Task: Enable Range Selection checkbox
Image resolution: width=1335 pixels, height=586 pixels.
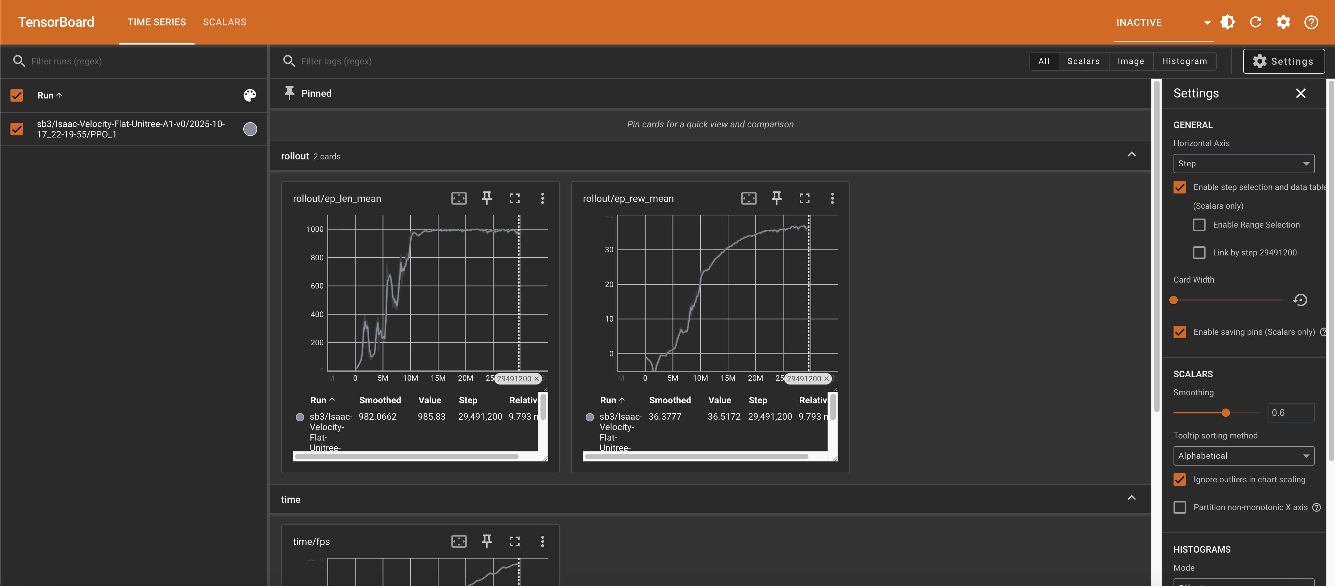Action: [x=1199, y=224]
